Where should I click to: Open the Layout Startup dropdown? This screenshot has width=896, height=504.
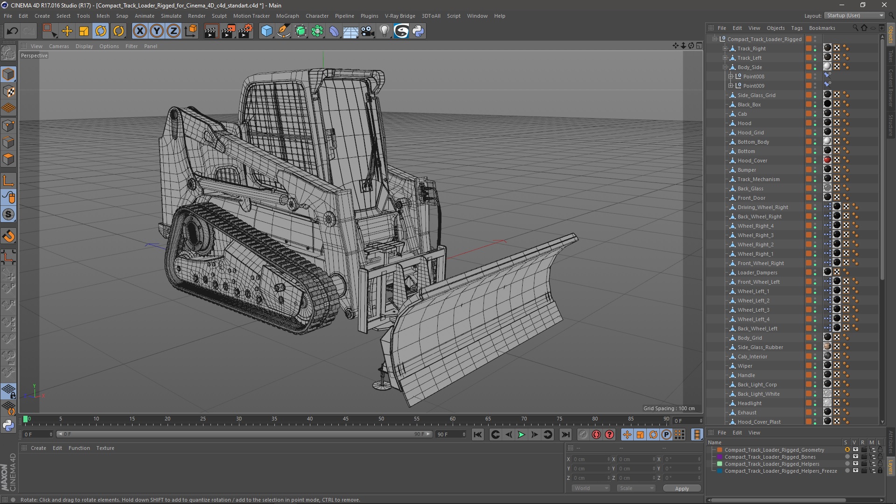[x=854, y=15]
